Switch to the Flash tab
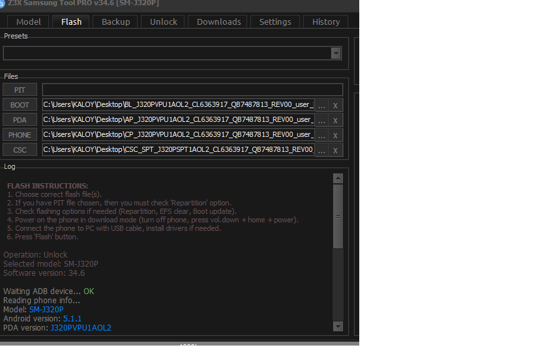This screenshot has height=356, width=534. coord(71,22)
